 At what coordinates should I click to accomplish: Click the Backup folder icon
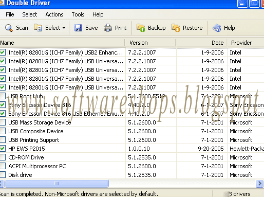(x=141, y=28)
